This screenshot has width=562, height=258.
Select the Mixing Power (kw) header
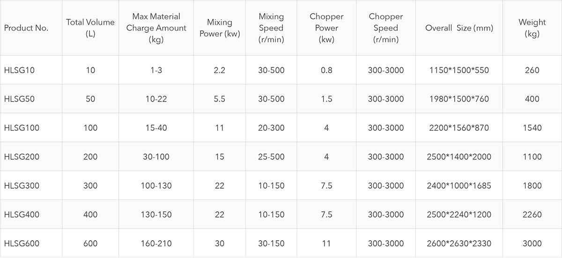[220, 28]
